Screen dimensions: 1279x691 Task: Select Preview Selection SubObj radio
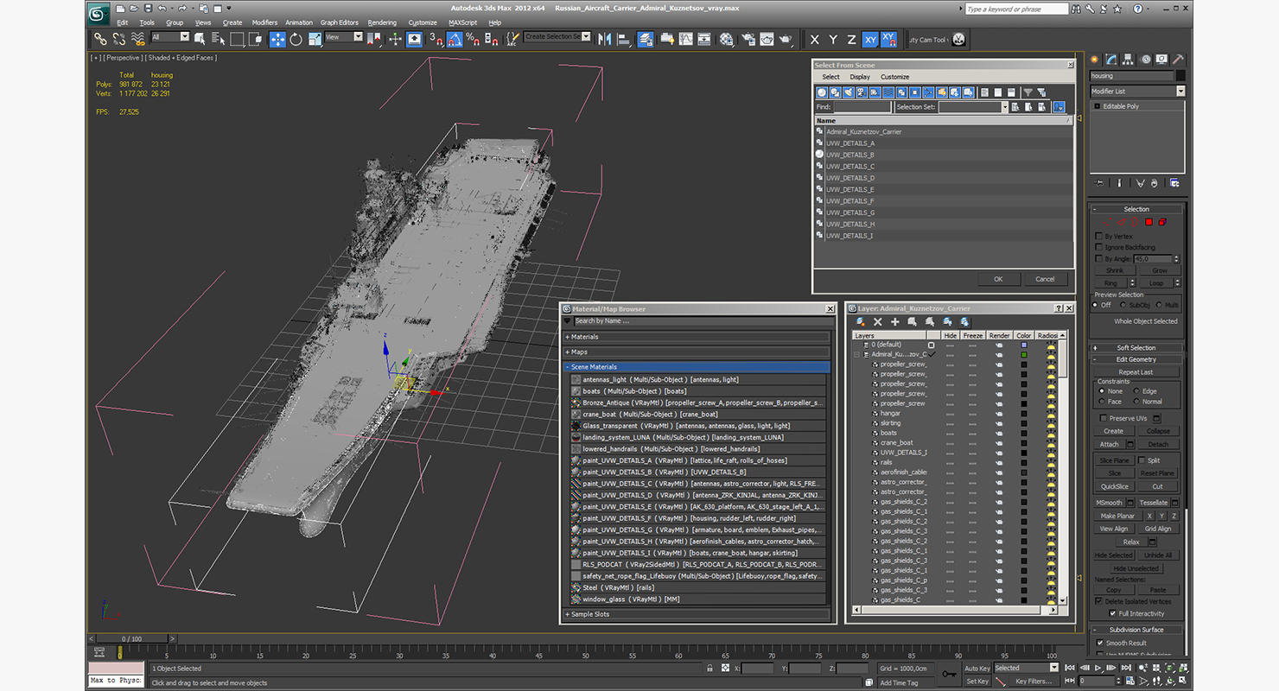(1123, 305)
